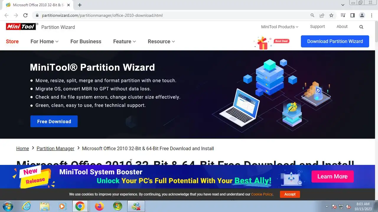The image size is (378, 212).
Task: Click the muted volume tray icon
Action: [348, 206]
